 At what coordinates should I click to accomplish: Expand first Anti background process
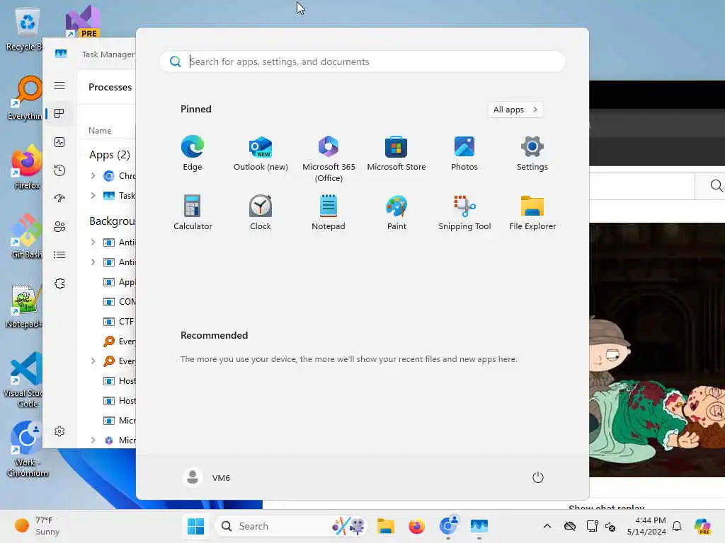tap(93, 242)
